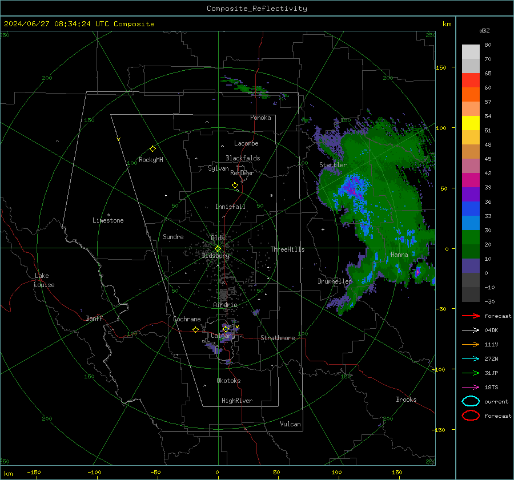
Task: Click the small storm cell southeast of Hanna
Action: pos(418,272)
